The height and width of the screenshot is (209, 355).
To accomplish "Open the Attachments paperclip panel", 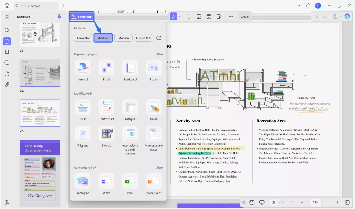I will (7, 84).
